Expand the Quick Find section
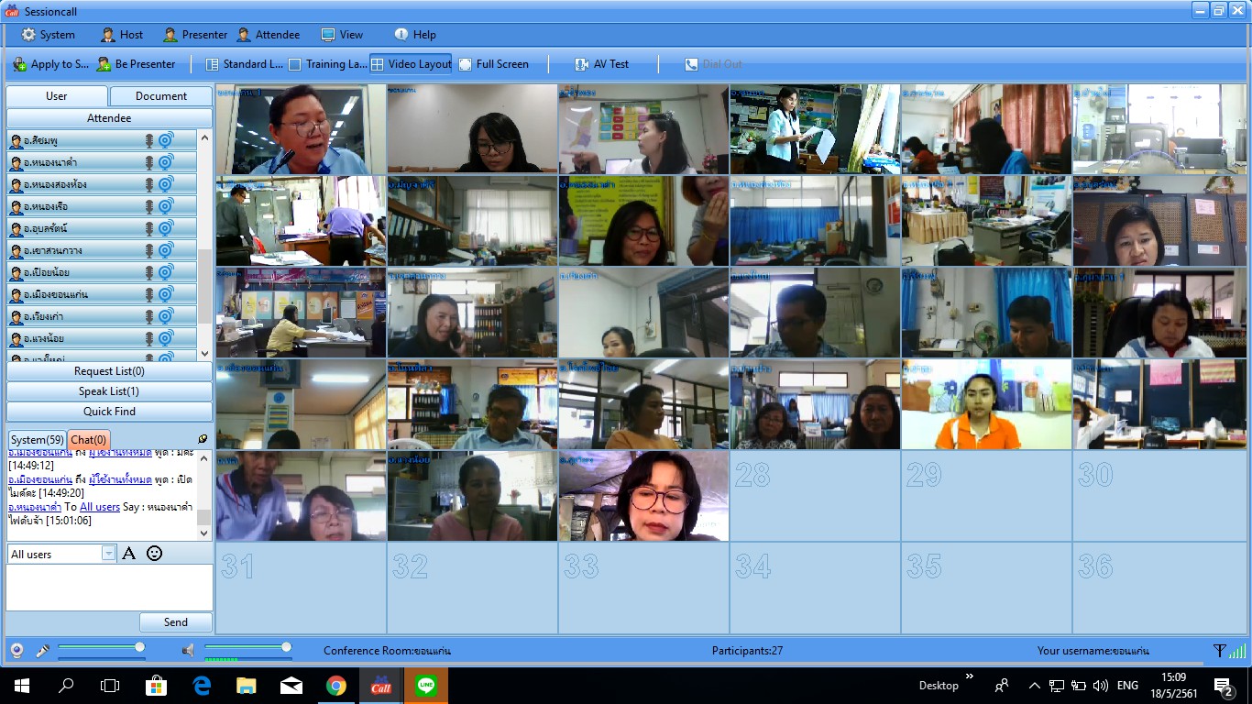This screenshot has width=1252, height=704. point(109,412)
